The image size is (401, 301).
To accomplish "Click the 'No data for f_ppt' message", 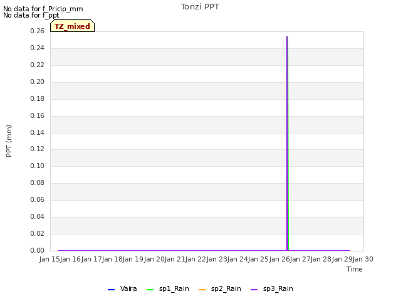I will 31,15.
